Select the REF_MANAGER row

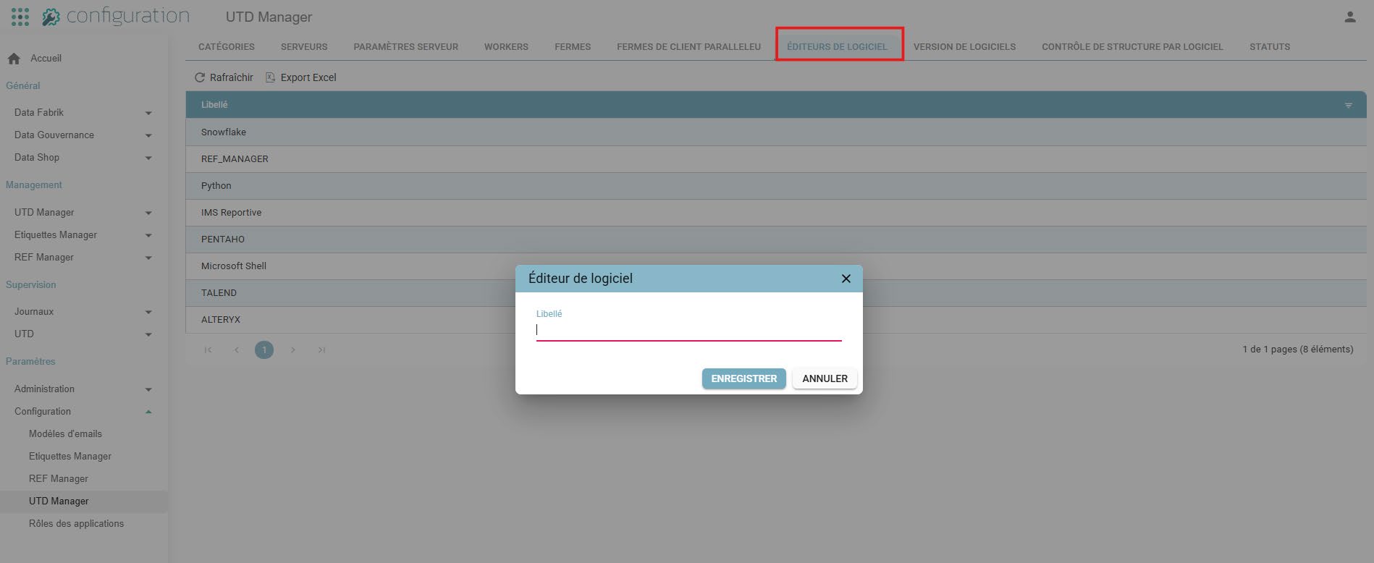776,159
